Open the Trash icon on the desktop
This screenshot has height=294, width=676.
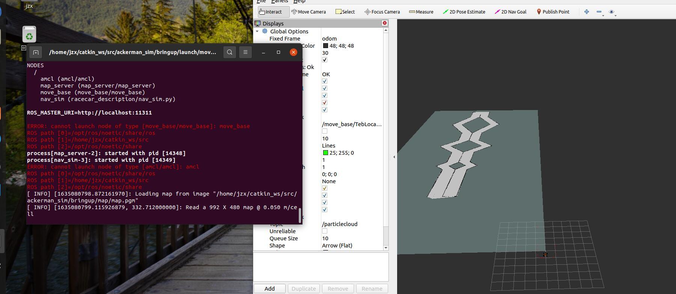pyautogui.click(x=29, y=34)
